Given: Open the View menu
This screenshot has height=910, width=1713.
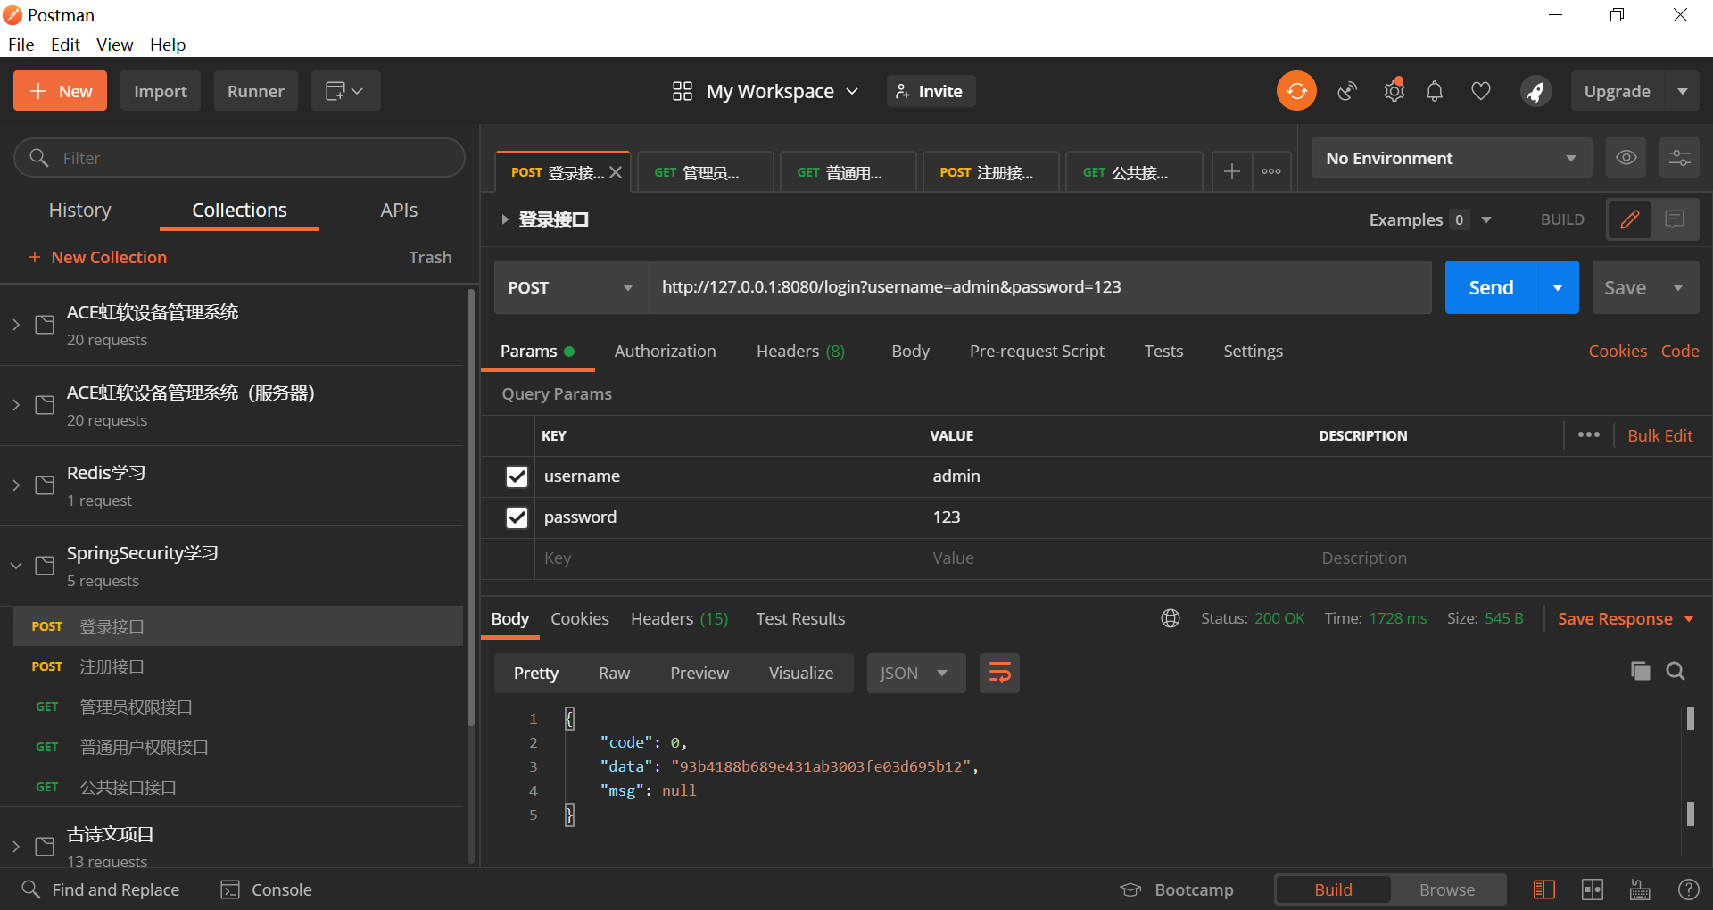Looking at the screenshot, I should [114, 45].
